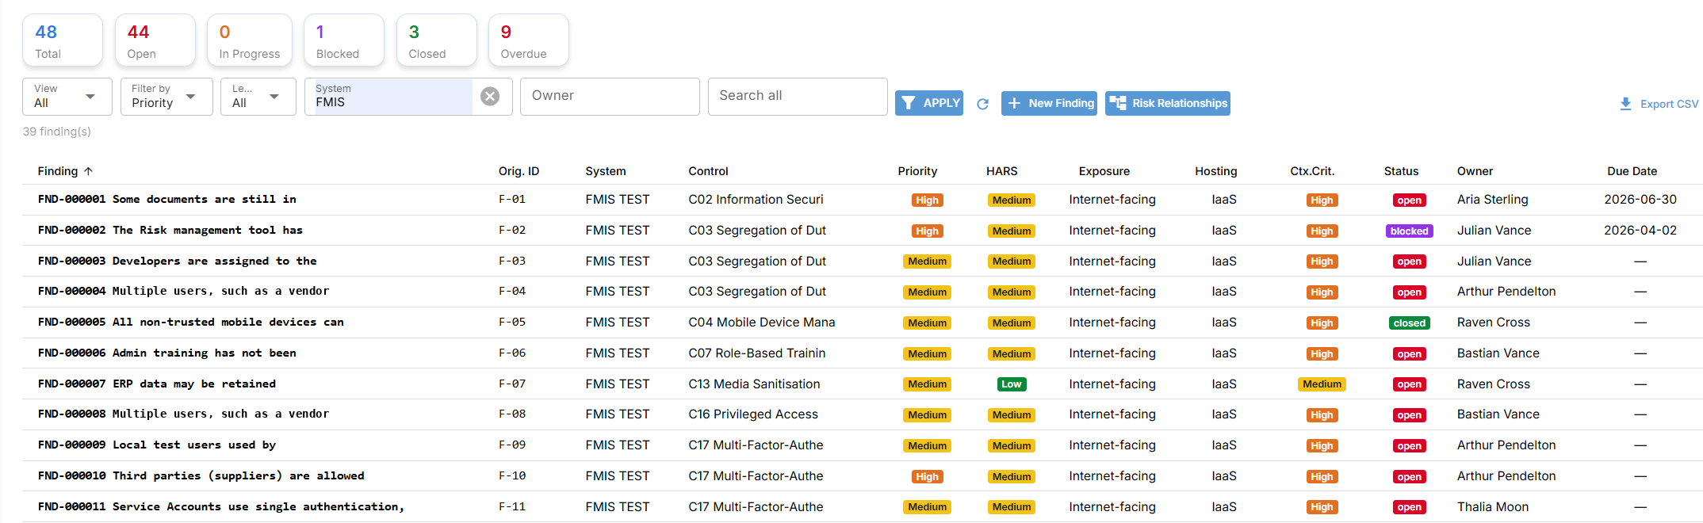Open finding FND-000007 ERP data may be retained

tap(156, 384)
